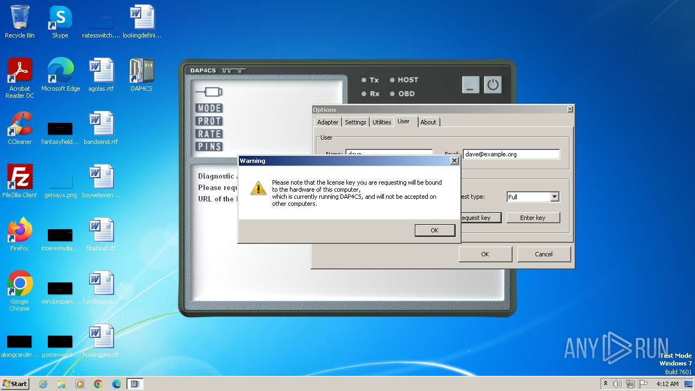The width and height of the screenshot is (695, 391).
Task: Click the RATE label in DAP4CS
Action: [x=209, y=134]
